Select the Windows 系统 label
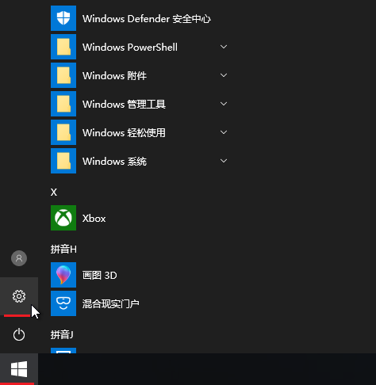376x385 pixels. tap(114, 162)
